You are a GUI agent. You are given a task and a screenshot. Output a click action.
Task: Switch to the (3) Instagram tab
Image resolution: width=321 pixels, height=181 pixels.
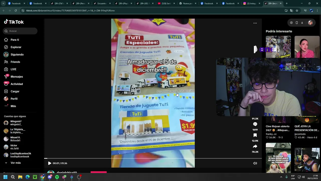pyautogui.click(x=252, y=4)
